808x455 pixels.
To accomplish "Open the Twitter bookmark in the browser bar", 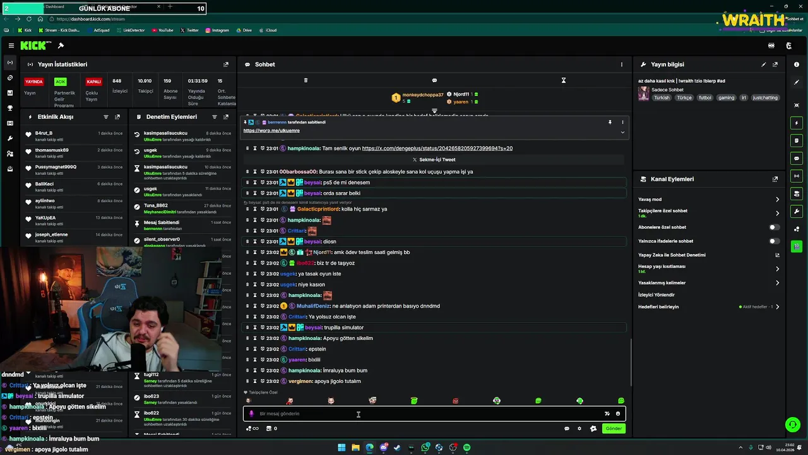I will [x=189, y=30].
